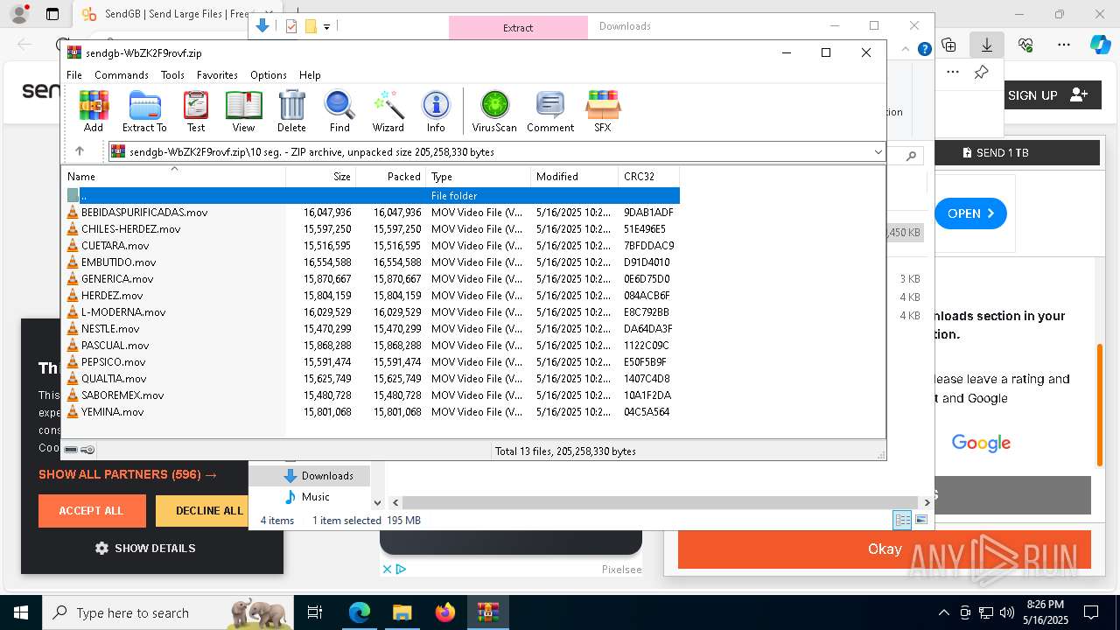This screenshot has height=630, width=1120.
Task: Open the View toolbar icon
Action: tap(243, 111)
